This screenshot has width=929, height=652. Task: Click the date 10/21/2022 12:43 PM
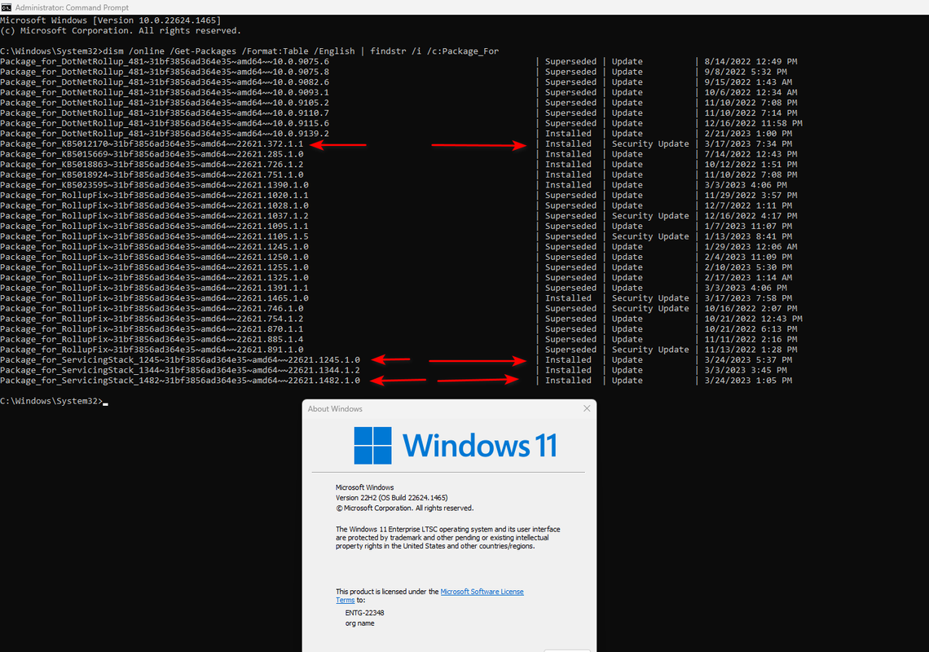[x=753, y=319]
